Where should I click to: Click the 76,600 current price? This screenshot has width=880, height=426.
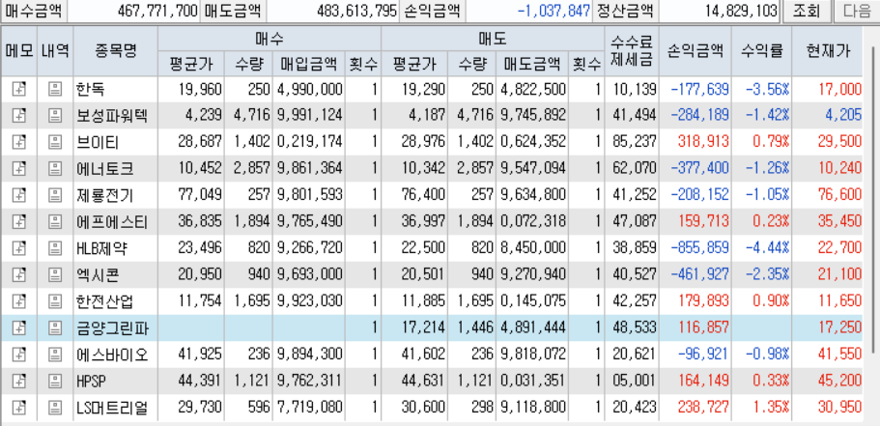839,195
